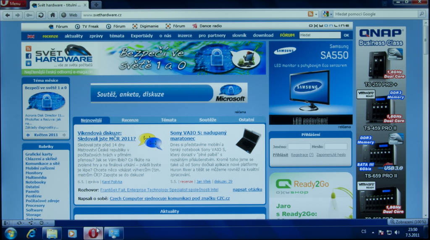Switch to the Recenze content tab

point(130,120)
